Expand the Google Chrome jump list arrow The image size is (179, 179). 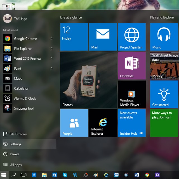(52, 38)
